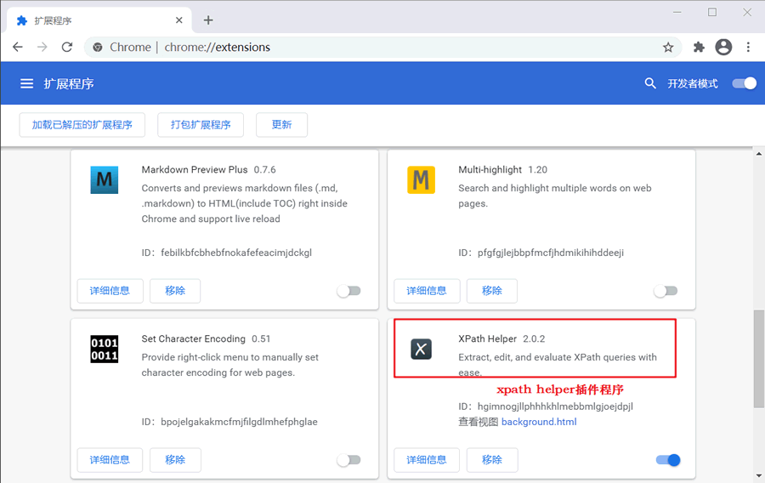
Task: Reload the page
Action: click(67, 48)
